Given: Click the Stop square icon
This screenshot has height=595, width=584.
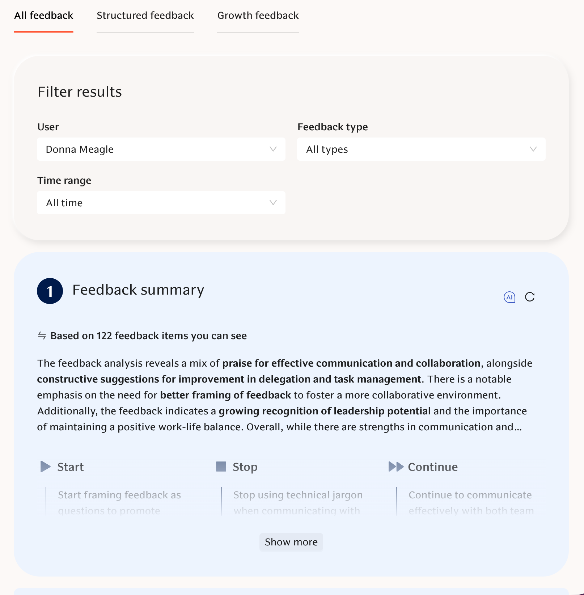Looking at the screenshot, I should click(221, 467).
